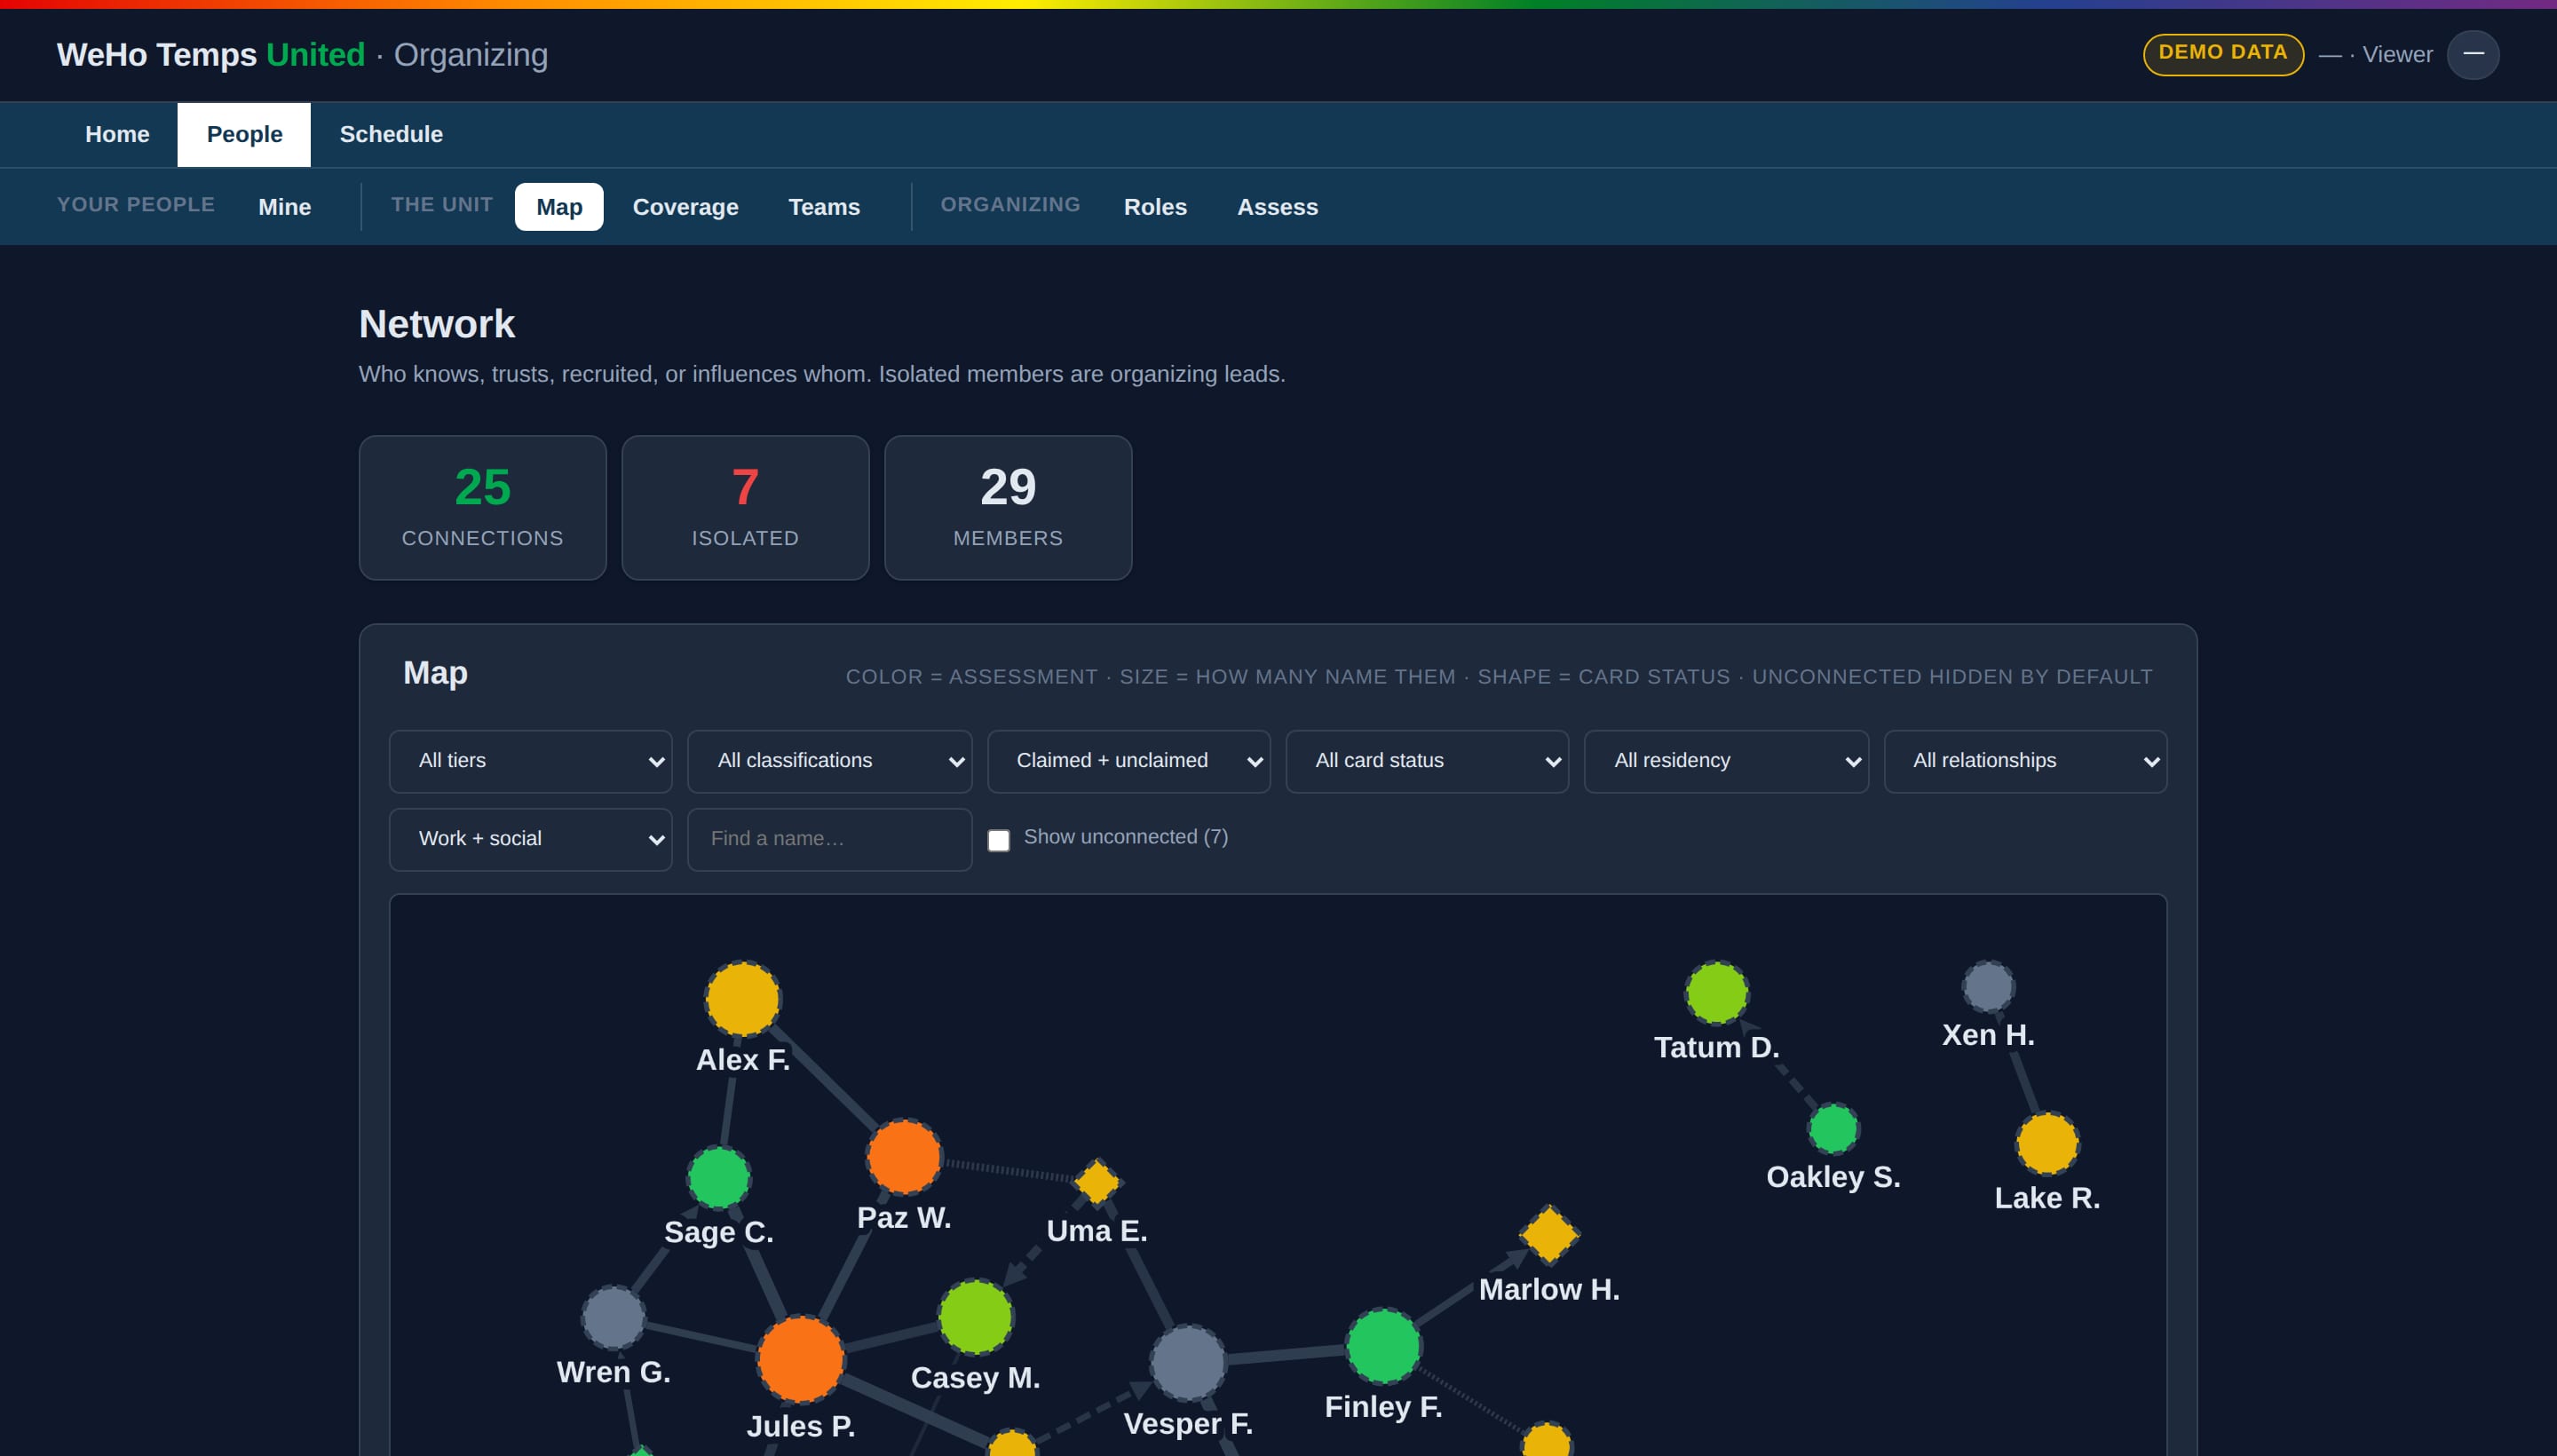Go to the Roles sub-tab
2557x1456 pixels.
(1155, 207)
